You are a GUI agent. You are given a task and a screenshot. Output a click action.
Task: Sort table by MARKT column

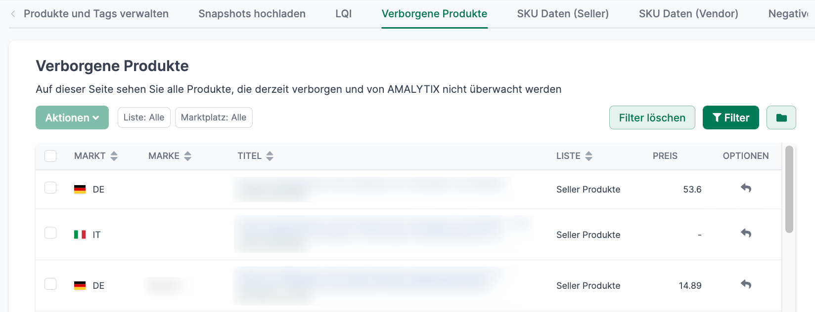[x=114, y=156]
